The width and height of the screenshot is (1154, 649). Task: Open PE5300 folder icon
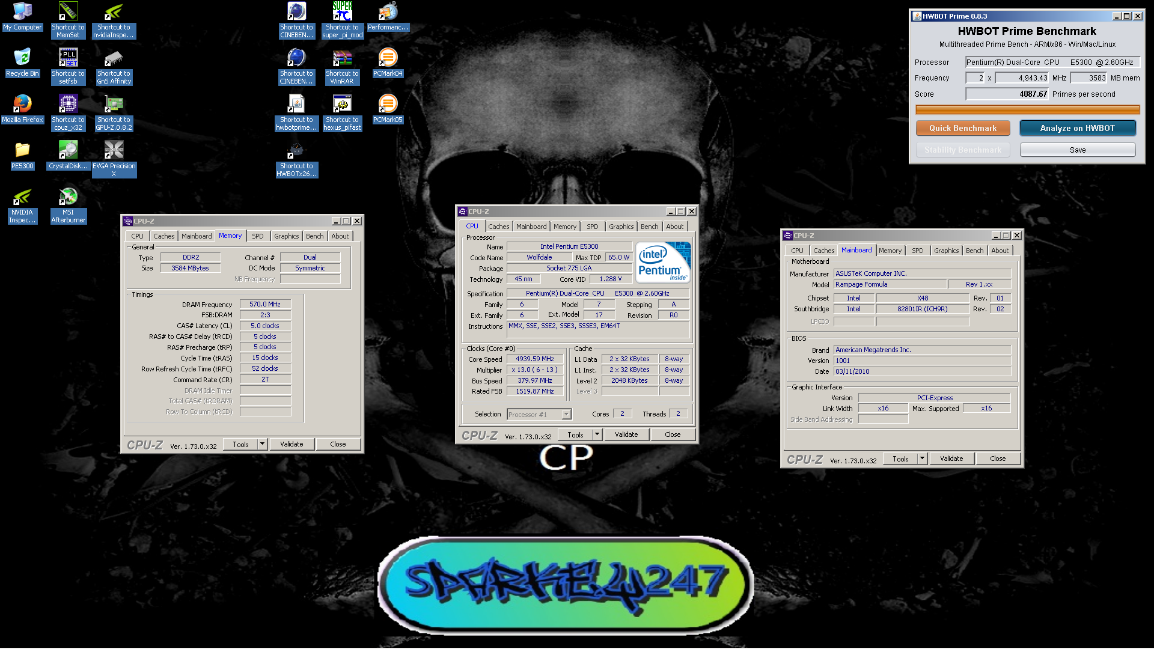[22, 156]
